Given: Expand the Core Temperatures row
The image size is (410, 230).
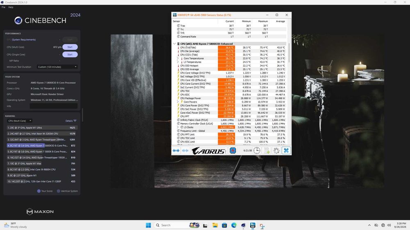Looking at the screenshot, I should [x=178, y=59].
